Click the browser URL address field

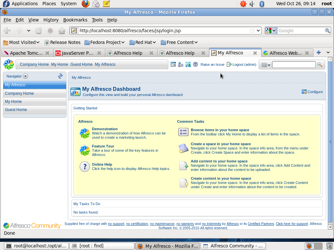(x=164, y=31)
